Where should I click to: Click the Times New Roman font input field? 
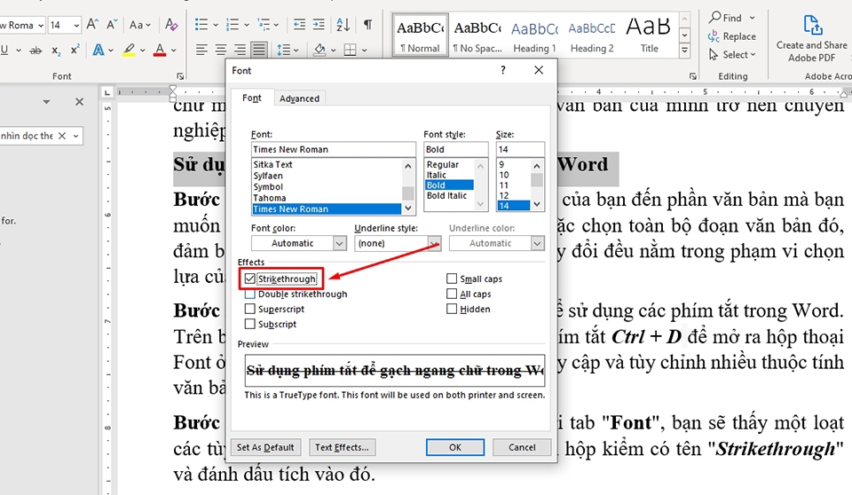[x=334, y=149]
